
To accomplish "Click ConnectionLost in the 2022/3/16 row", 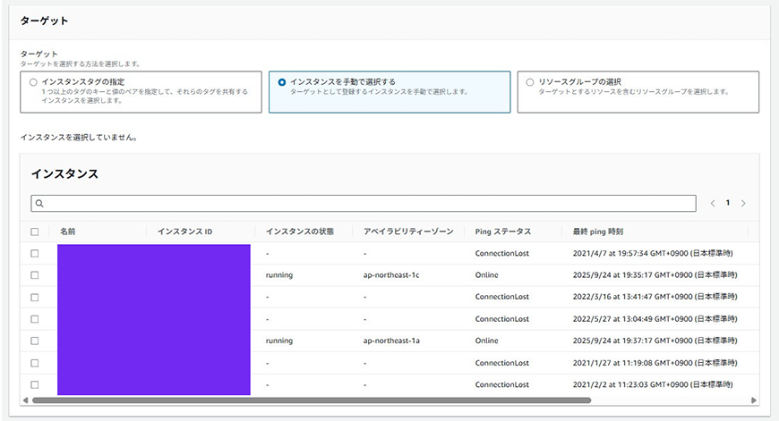I will click(x=501, y=297).
